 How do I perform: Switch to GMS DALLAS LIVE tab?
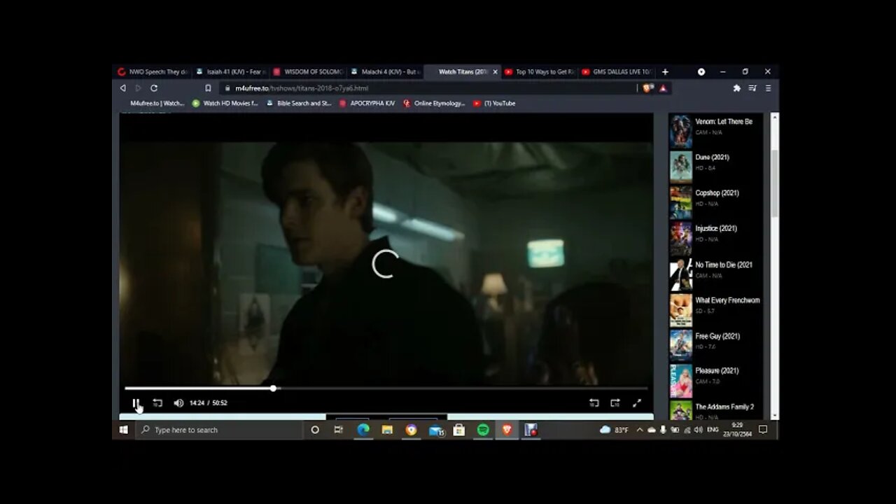617,71
